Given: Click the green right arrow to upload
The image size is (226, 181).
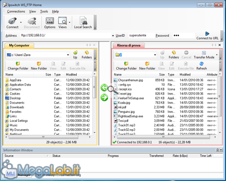Looking at the screenshot, I should 104,97.
